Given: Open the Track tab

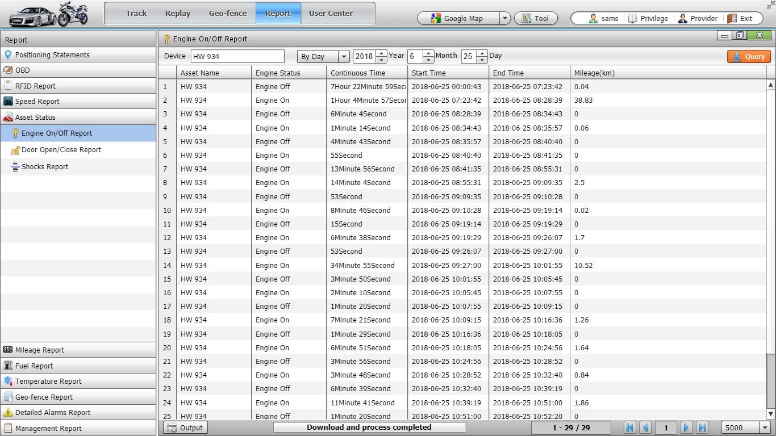Looking at the screenshot, I should tap(136, 13).
